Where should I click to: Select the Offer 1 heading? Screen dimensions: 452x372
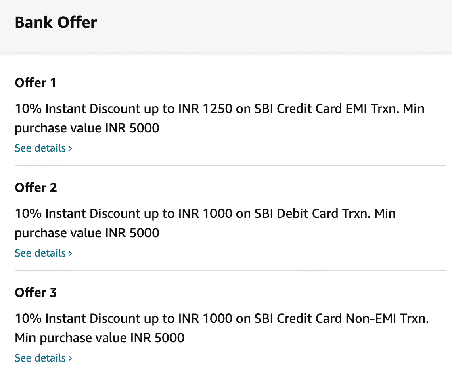coord(36,83)
